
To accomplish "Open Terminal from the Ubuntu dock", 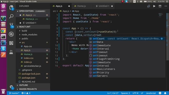I will click(x=3, y=37).
